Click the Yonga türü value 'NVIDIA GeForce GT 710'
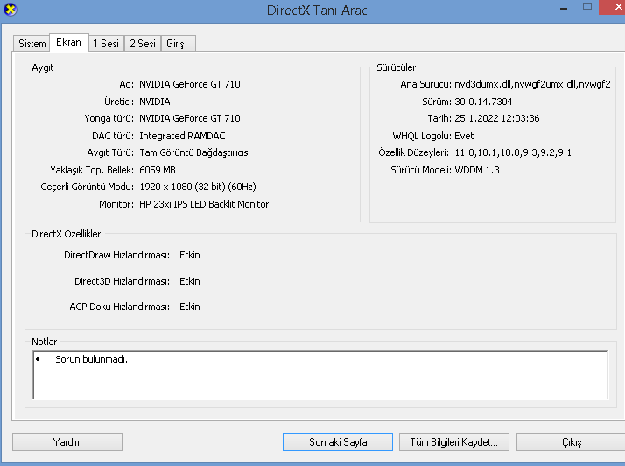This screenshot has height=466, width=625. tap(190, 118)
